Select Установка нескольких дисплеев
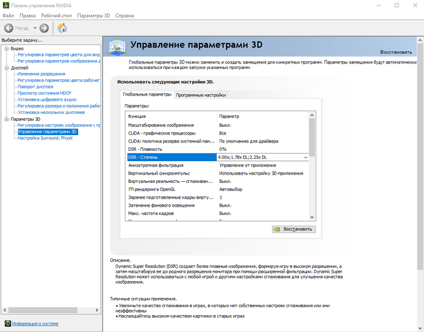 pos(51,112)
